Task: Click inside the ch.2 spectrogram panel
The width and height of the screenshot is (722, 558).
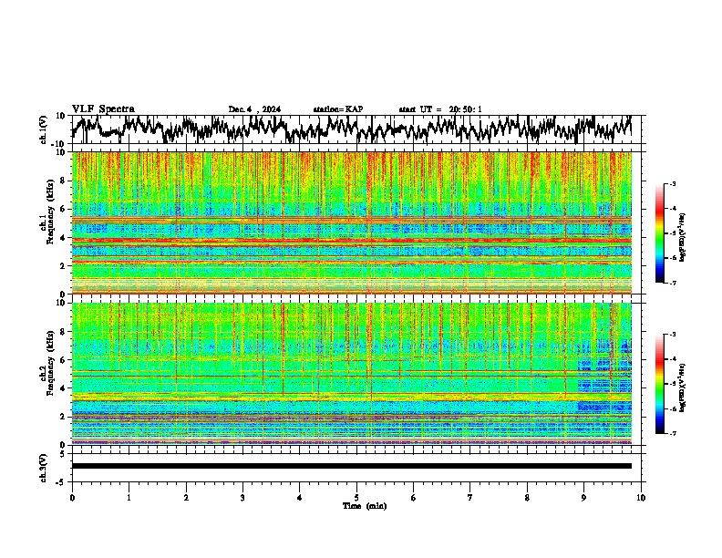Action: [x=351, y=374]
